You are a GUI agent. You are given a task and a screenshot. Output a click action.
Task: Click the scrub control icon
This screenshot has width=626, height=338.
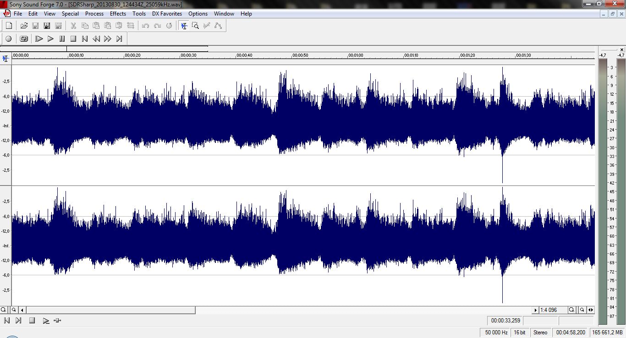click(x=57, y=321)
